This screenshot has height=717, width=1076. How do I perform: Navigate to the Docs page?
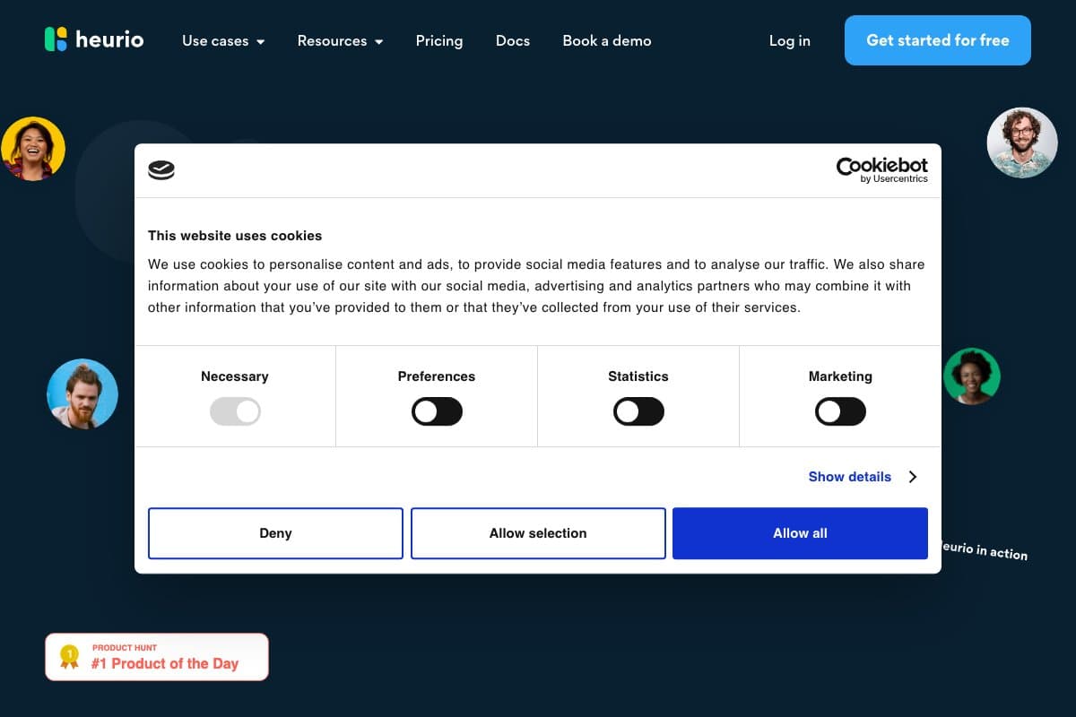click(512, 40)
